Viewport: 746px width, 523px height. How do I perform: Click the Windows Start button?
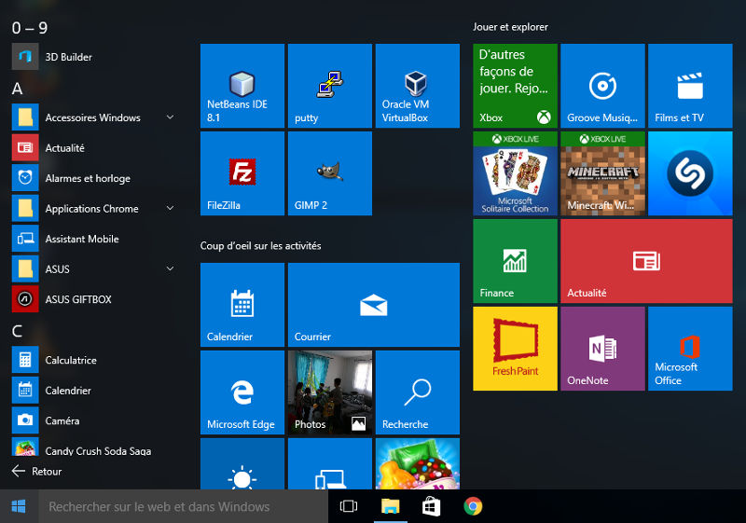click(x=19, y=506)
